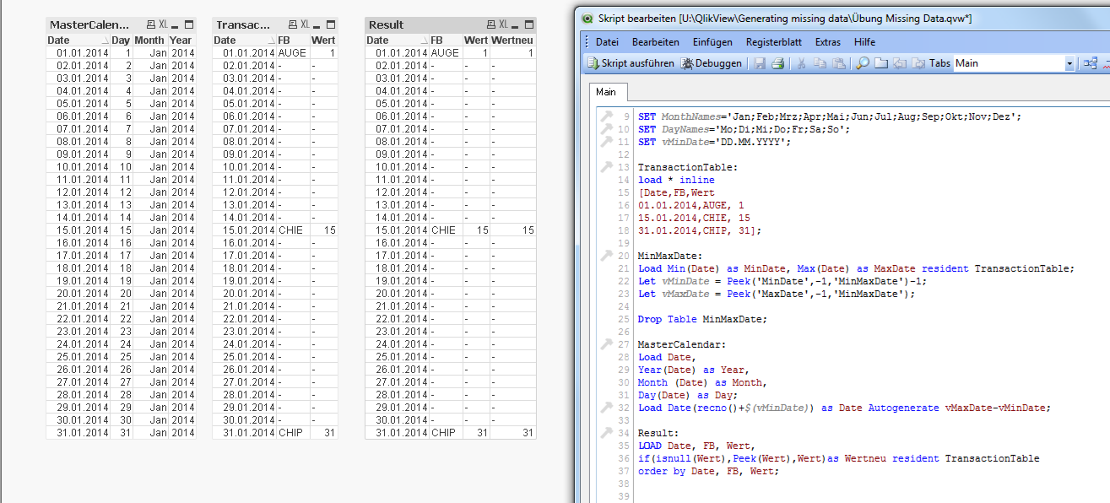This screenshot has height=503, width=1110.
Task: Send the MasterCalendar table to Excel (XL)
Action: coord(164,24)
